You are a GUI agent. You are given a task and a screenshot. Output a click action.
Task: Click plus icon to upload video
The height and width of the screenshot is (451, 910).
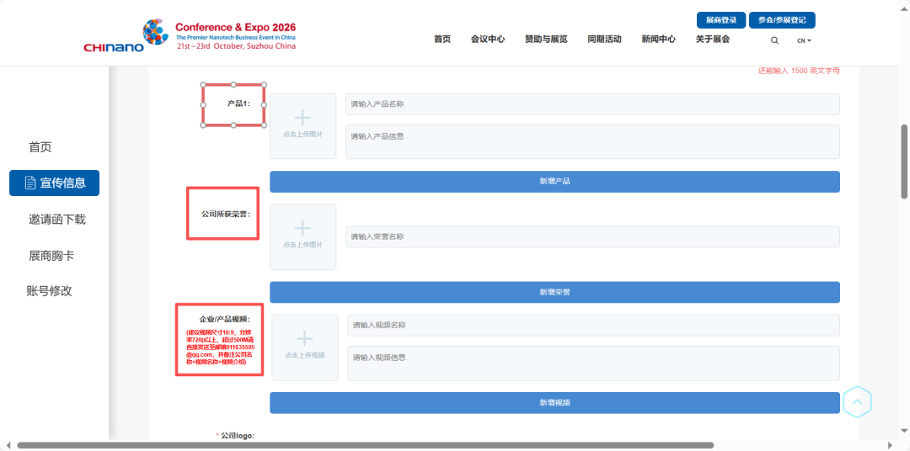tap(304, 339)
